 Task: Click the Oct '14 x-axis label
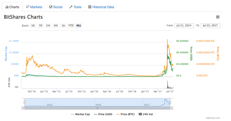(x=32, y=92)
